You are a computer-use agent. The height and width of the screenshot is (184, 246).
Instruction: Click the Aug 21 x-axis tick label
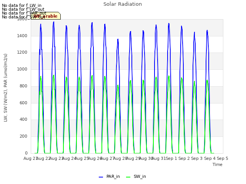tap(31, 158)
